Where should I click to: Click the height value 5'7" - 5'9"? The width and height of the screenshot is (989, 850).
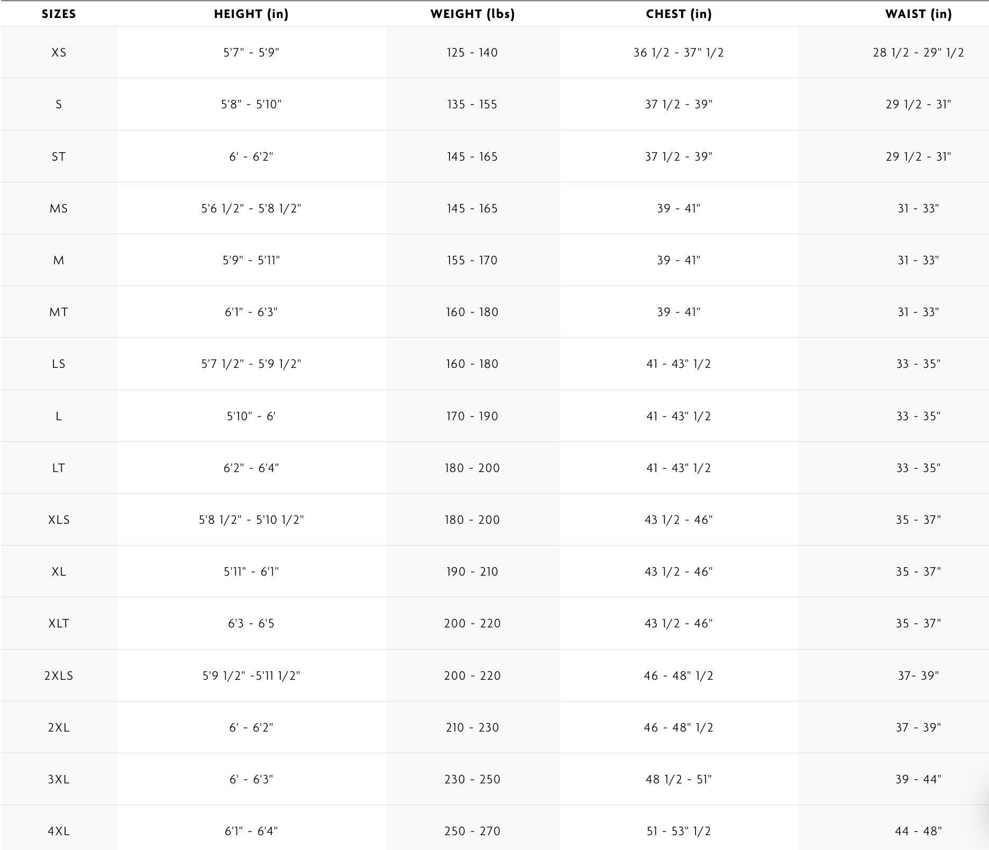tap(251, 52)
